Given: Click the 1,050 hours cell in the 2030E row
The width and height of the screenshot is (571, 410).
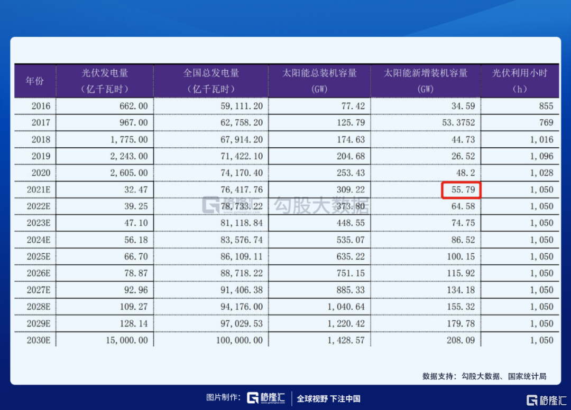Looking at the screenshot, I should [541, 340].
